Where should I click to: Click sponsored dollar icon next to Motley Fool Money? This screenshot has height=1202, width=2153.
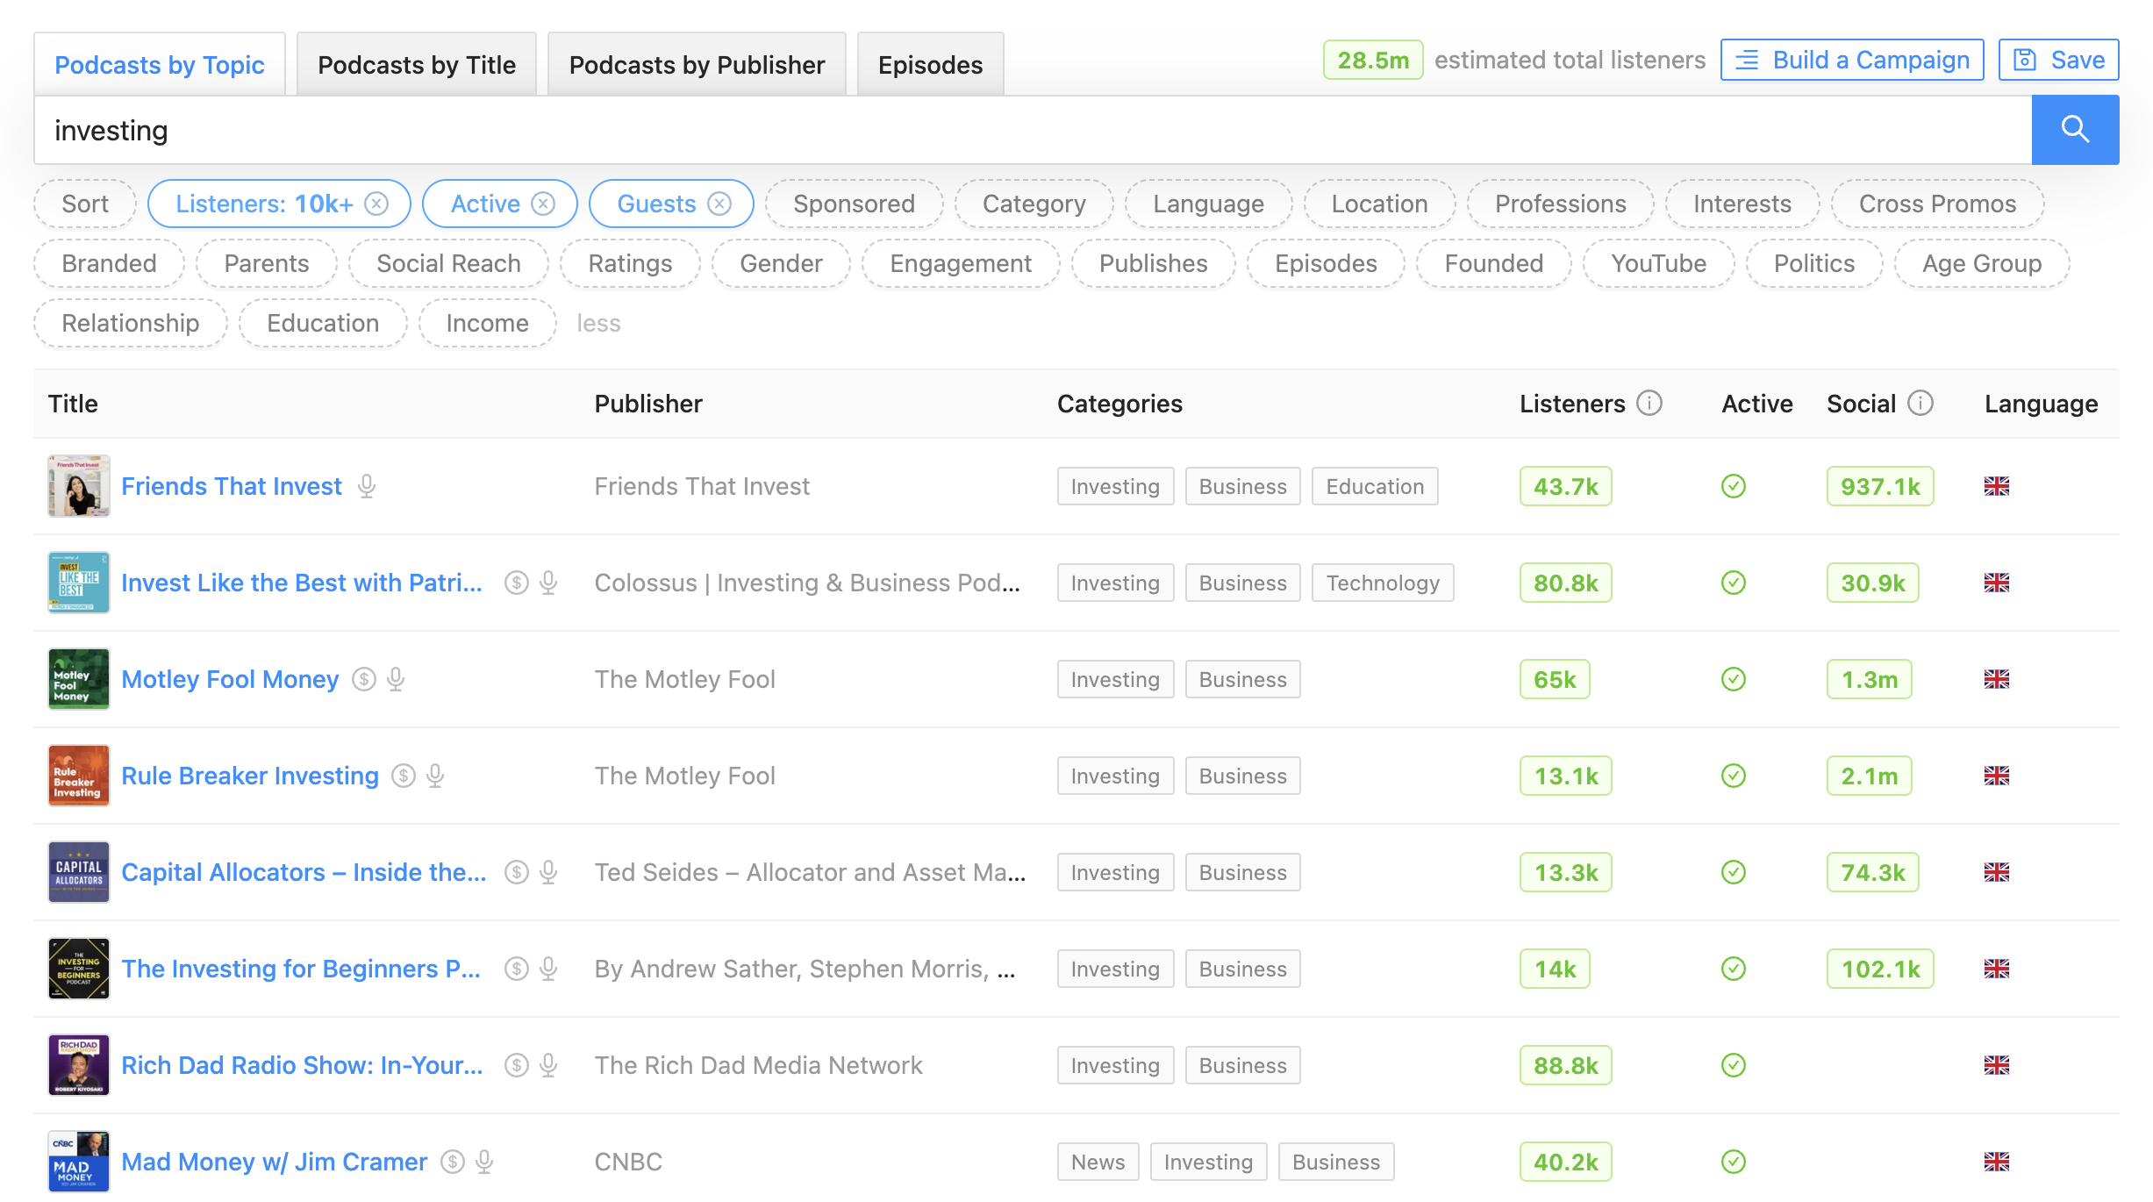click(x=364, y=679)
